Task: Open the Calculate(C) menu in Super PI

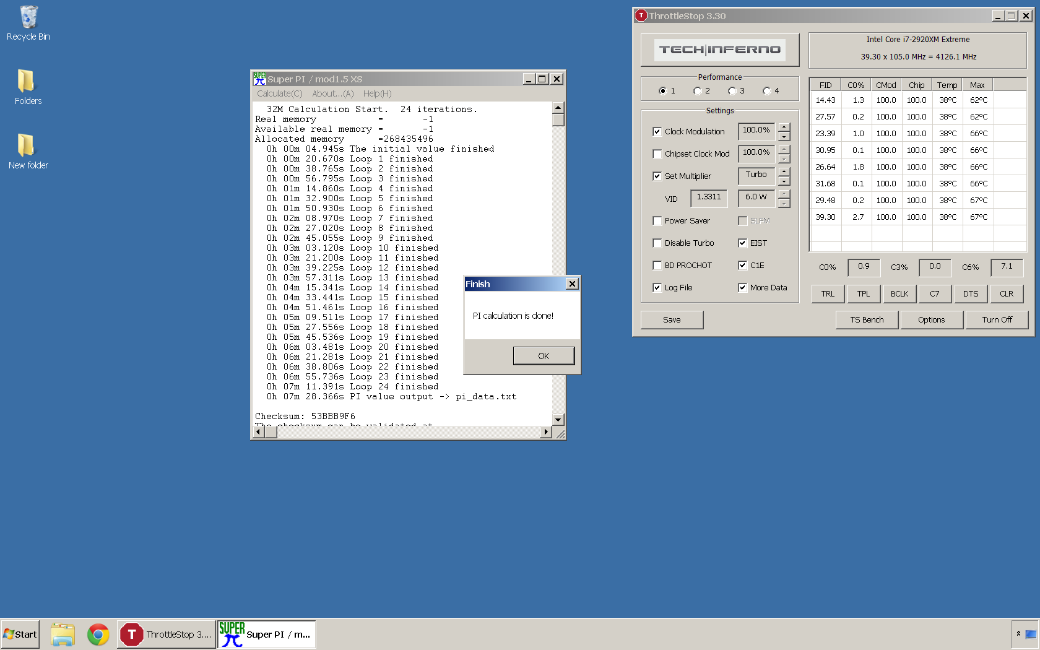Action: [x=279, y=93]
